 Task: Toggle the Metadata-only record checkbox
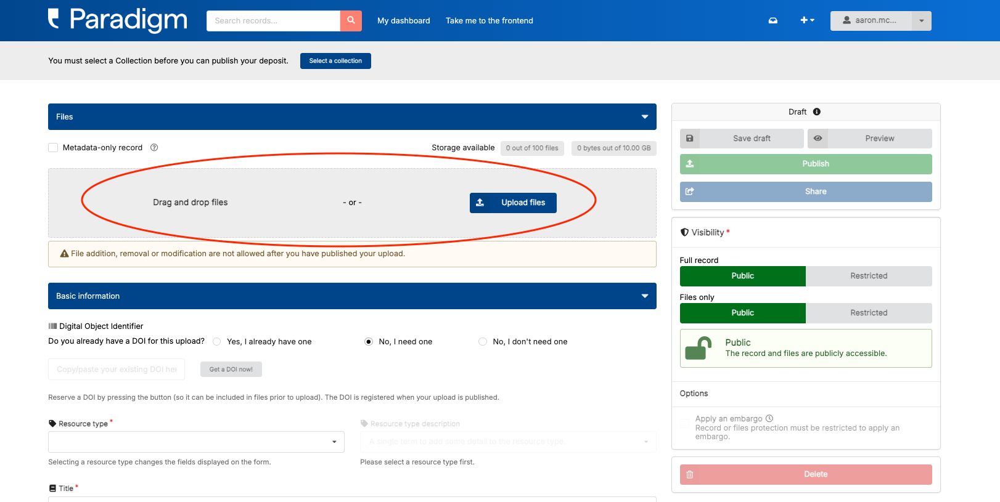(53, 148)
